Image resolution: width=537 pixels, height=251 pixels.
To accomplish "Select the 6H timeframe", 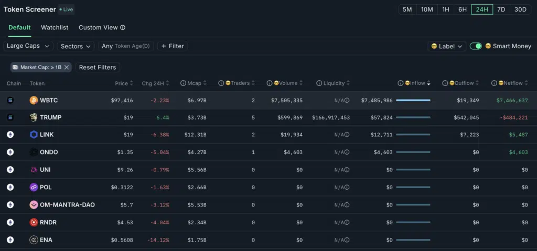I will (x=463, y=9).
